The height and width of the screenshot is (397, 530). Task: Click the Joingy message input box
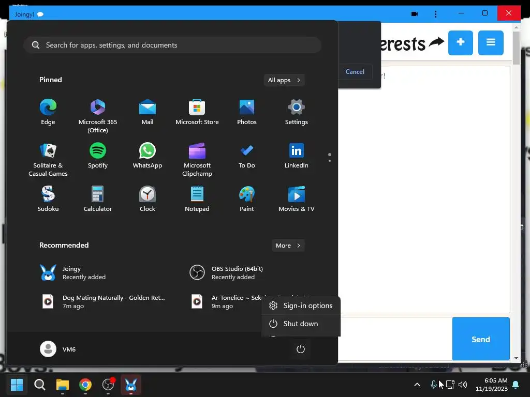(x=395, y=339)
